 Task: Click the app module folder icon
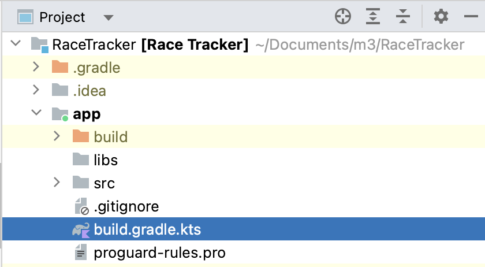pyautogui.click(x=60, y=114)
